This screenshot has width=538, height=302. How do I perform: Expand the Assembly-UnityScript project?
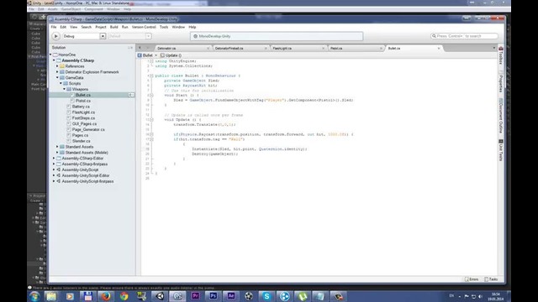click(54, 169)
